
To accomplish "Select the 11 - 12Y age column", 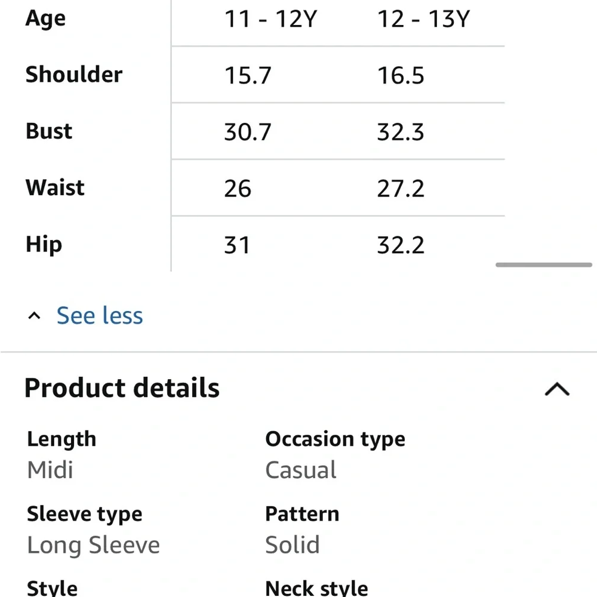I will pyautogui.click(x=270, y=20).
